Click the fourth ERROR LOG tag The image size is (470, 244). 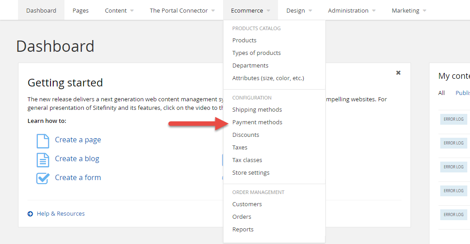(453, 191)
